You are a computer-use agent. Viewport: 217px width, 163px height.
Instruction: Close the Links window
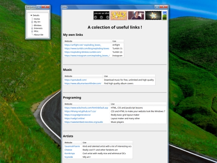pyautogui.click(x=164, y=7)
